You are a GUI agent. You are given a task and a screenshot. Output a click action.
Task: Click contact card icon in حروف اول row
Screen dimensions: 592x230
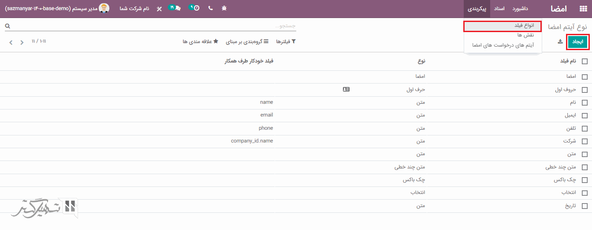(x=346, y=89)
